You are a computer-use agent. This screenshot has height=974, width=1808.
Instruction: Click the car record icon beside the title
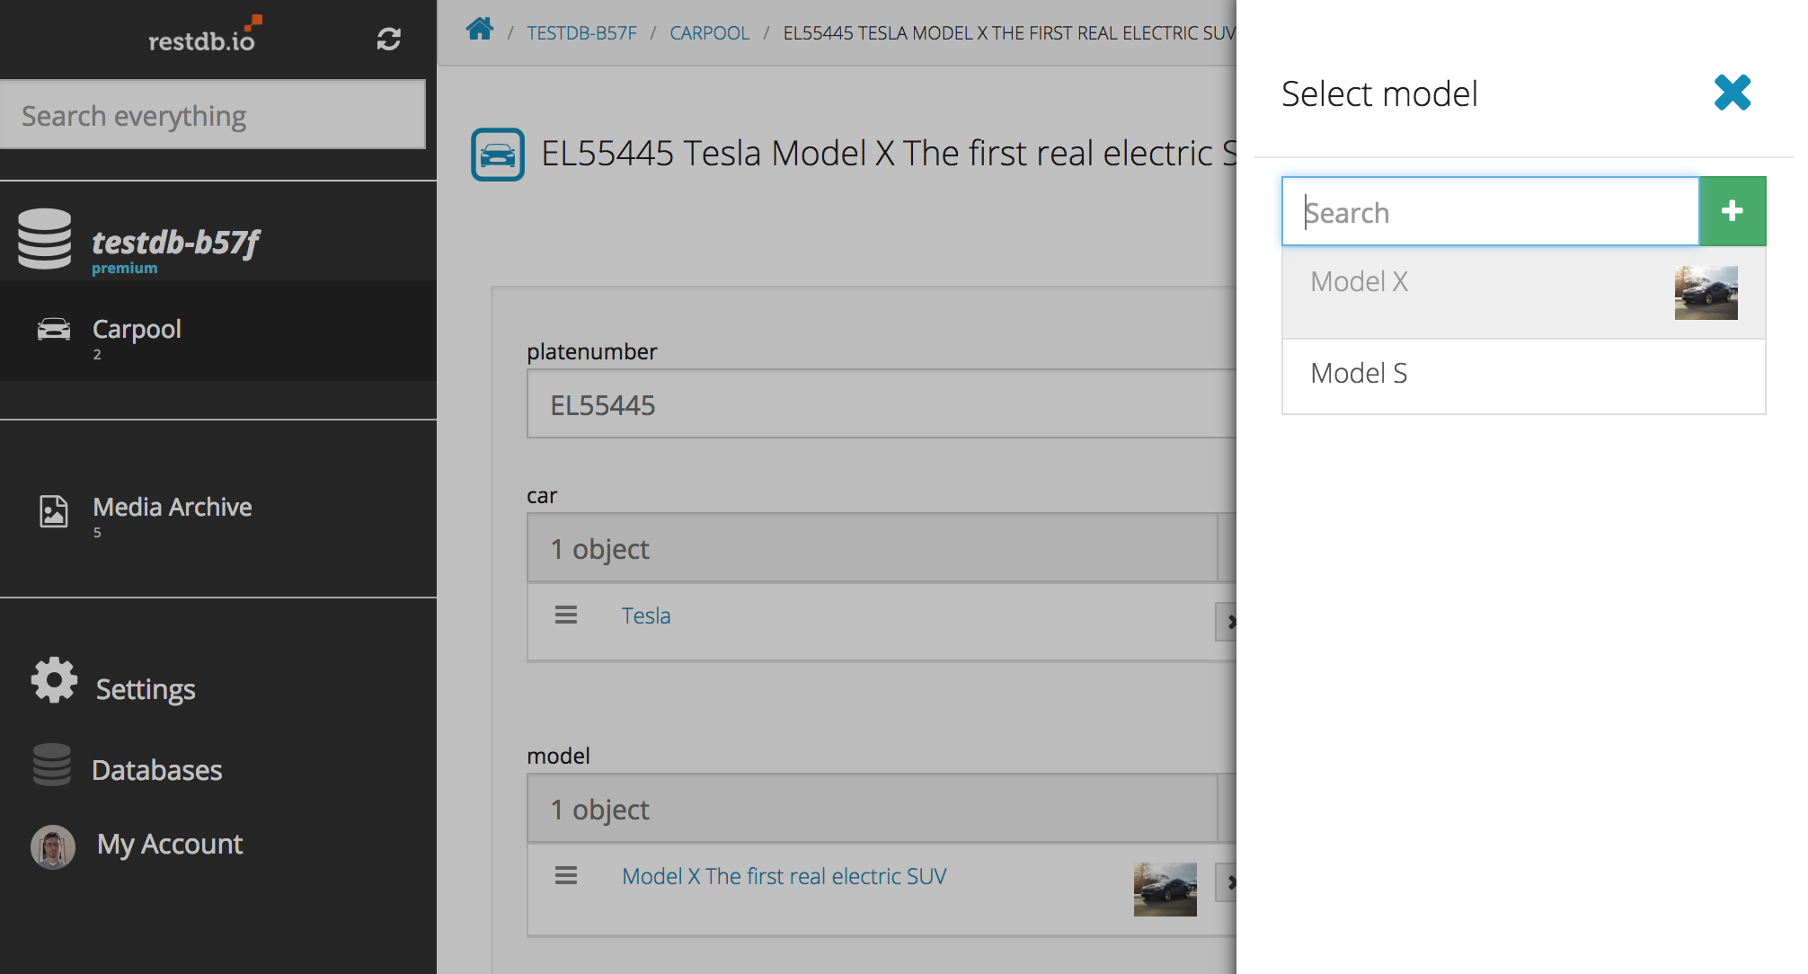[498, 155]
